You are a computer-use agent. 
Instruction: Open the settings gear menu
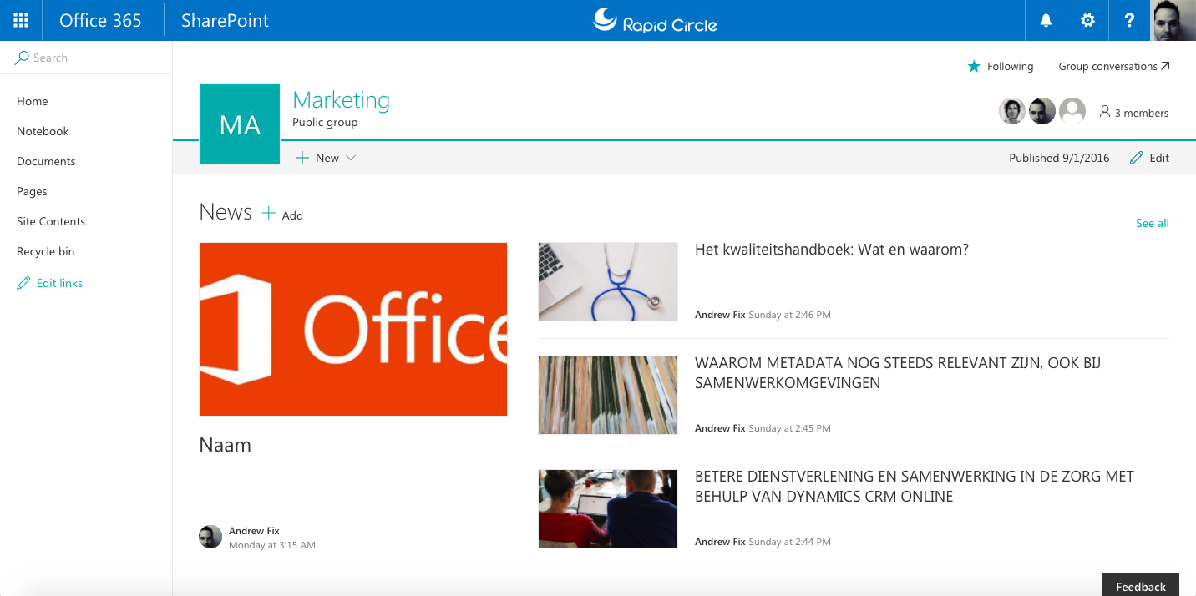tap(1087, 20)
